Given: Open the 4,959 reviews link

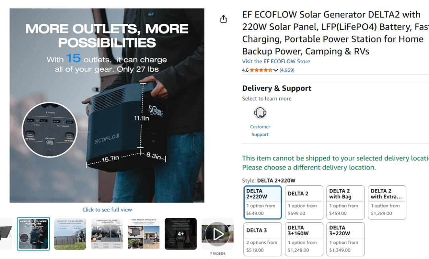Looking at the screenshot, I should (287, 70).
